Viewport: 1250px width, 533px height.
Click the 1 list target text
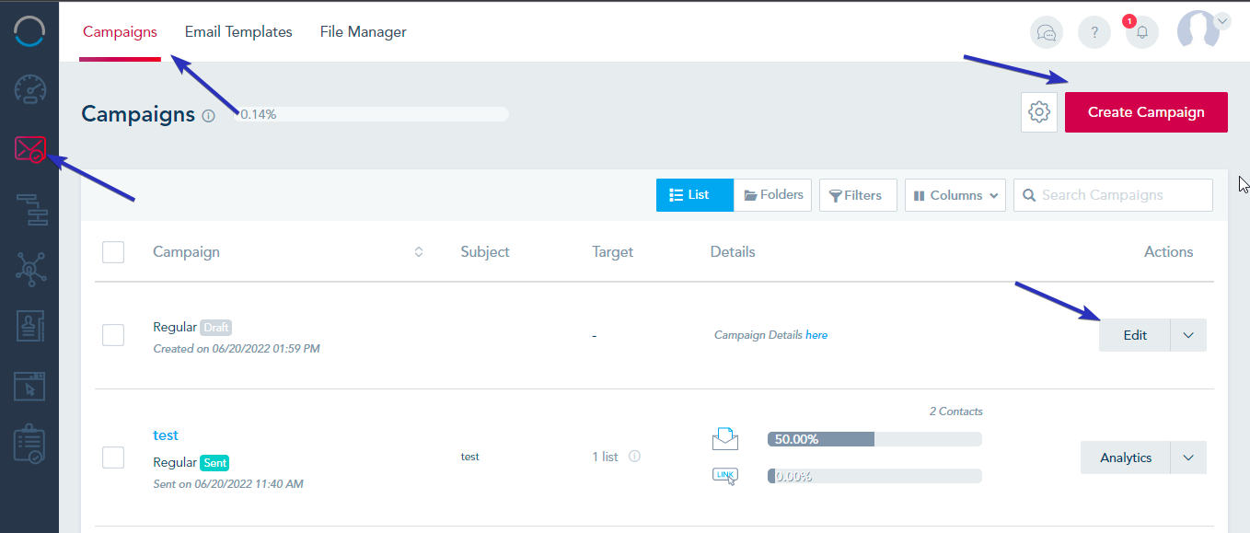click(x=605, y=457)
